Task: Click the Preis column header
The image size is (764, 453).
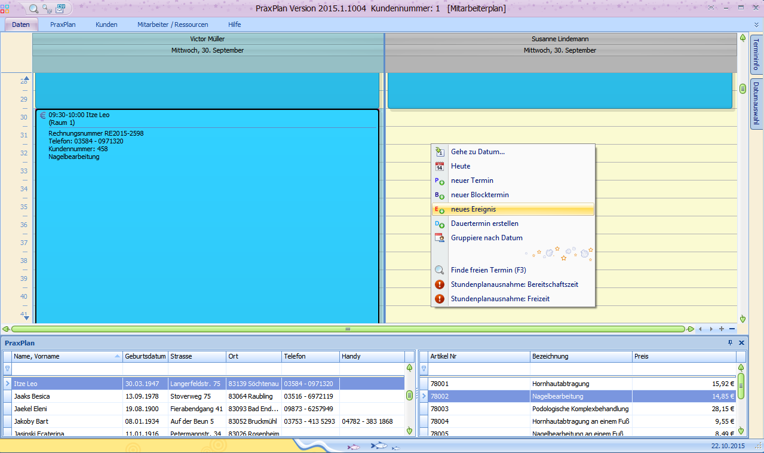Action: pos(684,356)
